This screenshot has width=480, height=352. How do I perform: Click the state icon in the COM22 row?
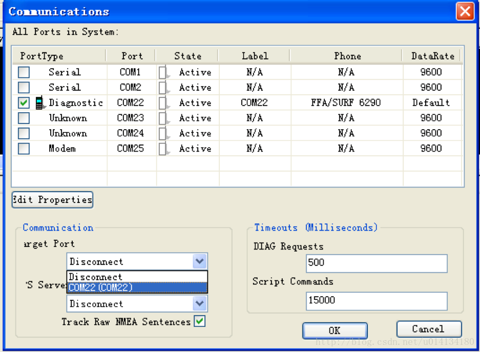(164, 103)
